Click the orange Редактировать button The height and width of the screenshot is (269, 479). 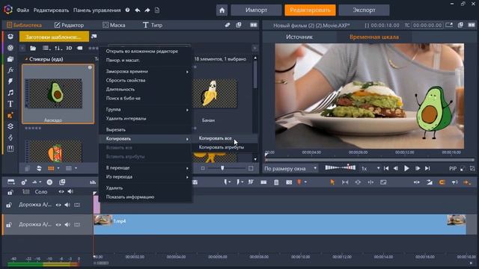[310, 10]
